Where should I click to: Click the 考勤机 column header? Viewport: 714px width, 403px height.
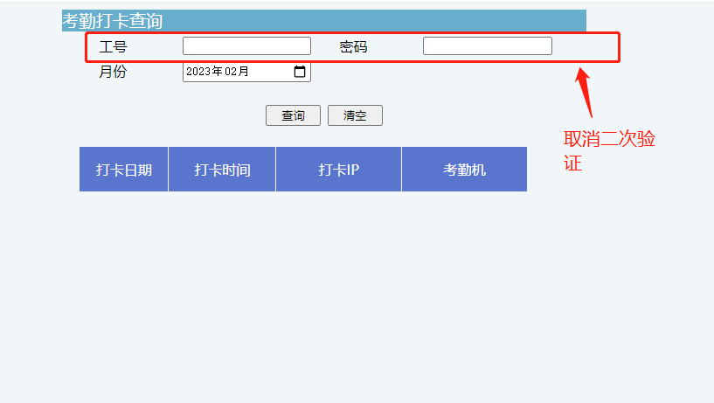tap(464, 170)
